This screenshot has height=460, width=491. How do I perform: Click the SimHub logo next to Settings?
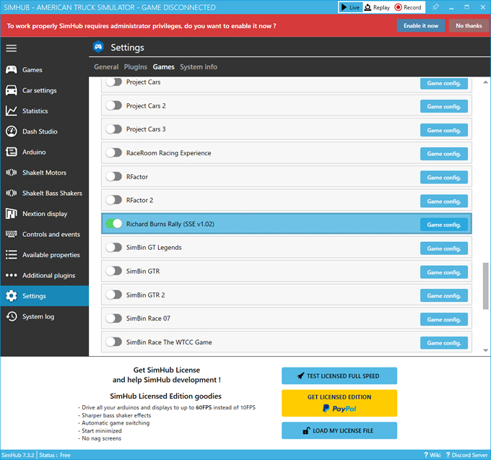coord(98,47)
